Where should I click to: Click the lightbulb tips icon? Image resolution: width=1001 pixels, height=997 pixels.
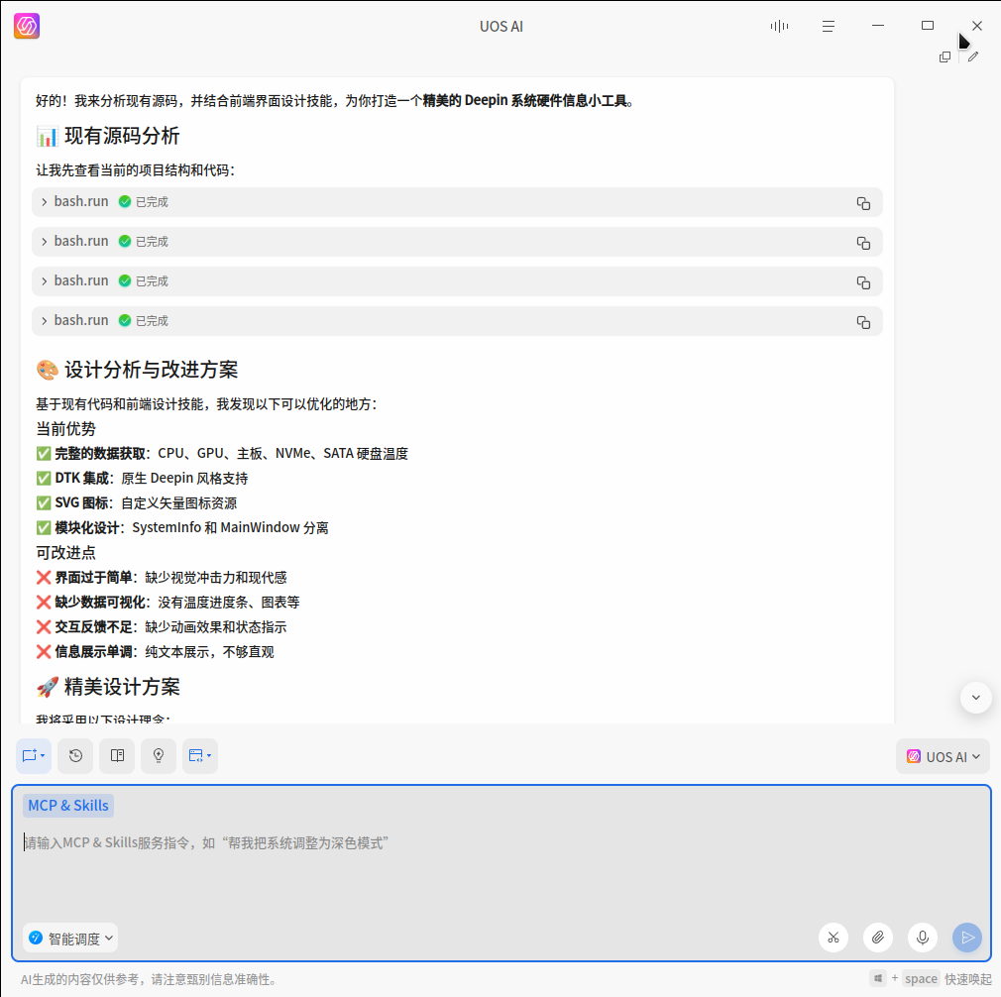click(x=159, y=755)
